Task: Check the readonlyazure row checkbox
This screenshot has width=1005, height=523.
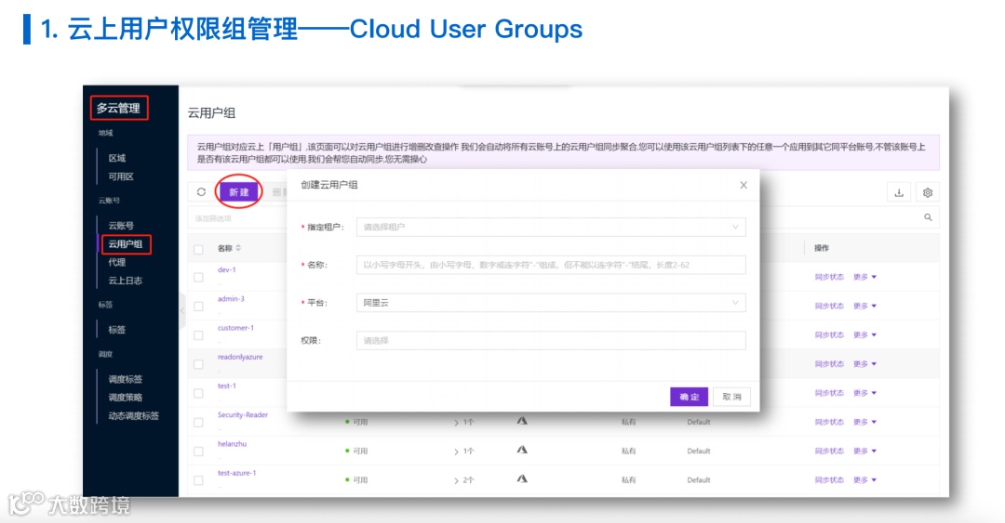Action: [x=199, y=363]
